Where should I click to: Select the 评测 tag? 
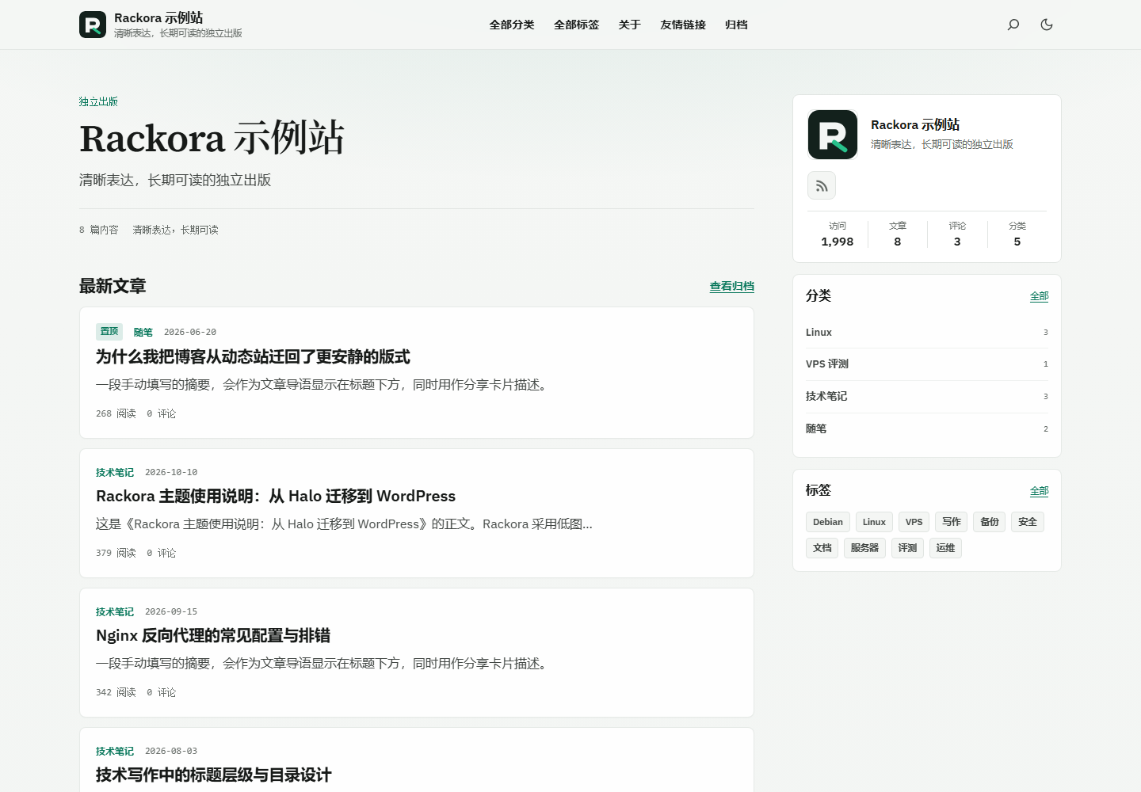click(907, 548)
